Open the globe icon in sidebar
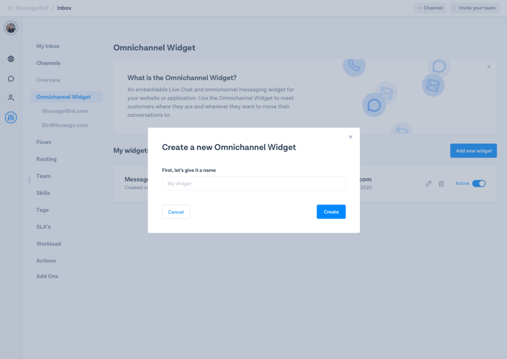Image resolution: width=507 pixels, height=359 pixels. [x=11, y=59]
